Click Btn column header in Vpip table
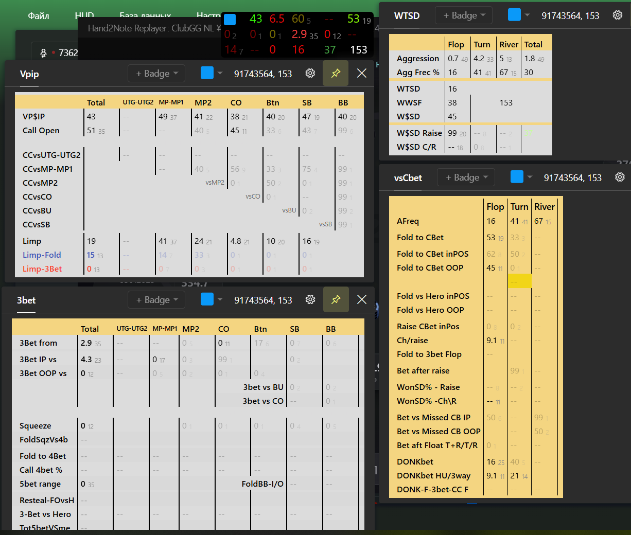The height and width of the screenshot is (535, 631). point(273,103)
